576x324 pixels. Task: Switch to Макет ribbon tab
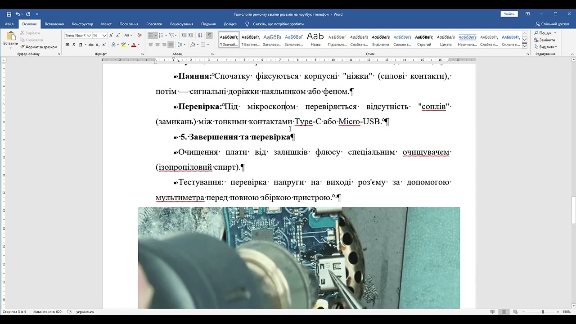tap(106, 24)
